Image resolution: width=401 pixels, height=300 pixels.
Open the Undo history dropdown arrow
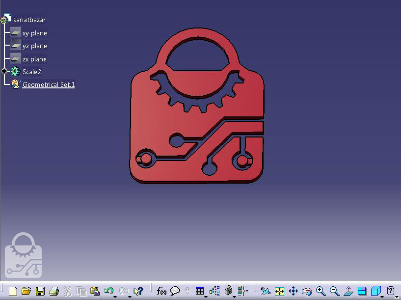point(115,297)
